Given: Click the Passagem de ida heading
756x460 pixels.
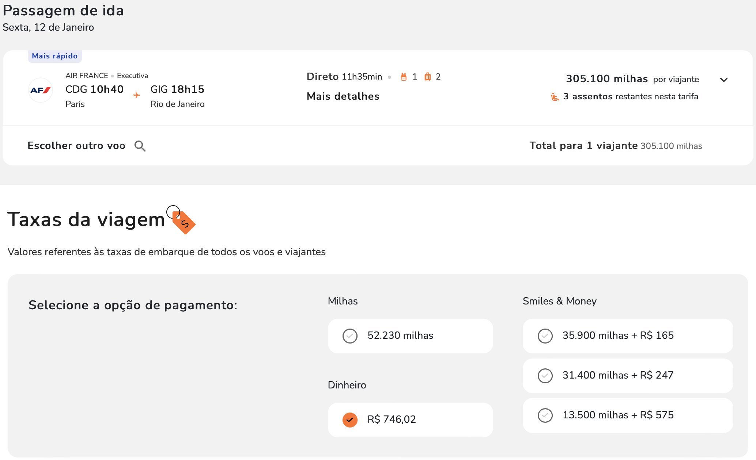Looking at the screenshot, I should click(63, 11).
